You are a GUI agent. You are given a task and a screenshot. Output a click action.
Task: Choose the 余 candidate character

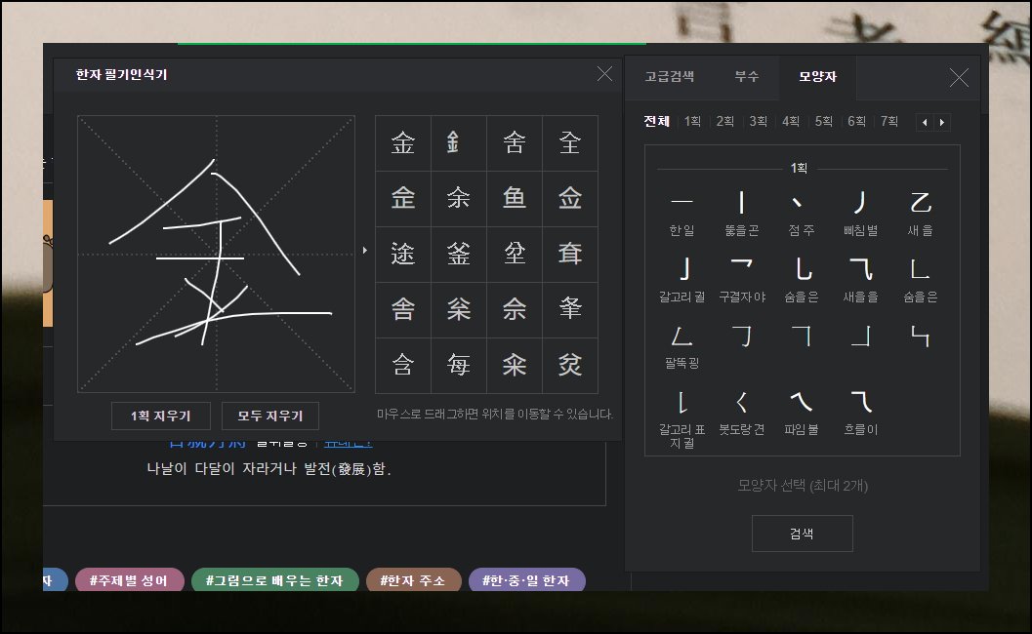tap(459, 198)
